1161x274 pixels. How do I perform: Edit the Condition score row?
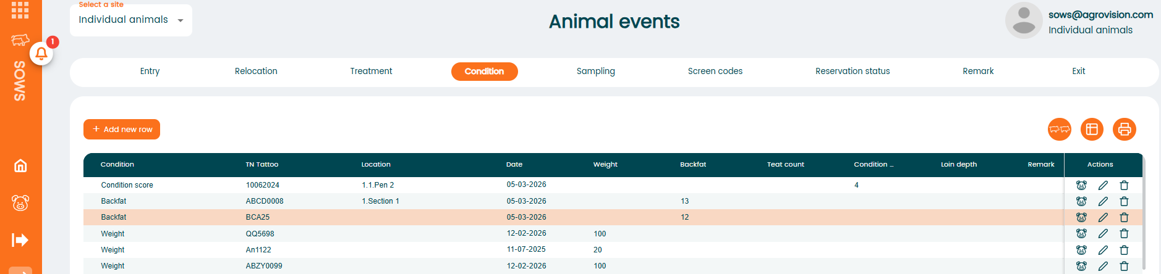point(1103,185)
